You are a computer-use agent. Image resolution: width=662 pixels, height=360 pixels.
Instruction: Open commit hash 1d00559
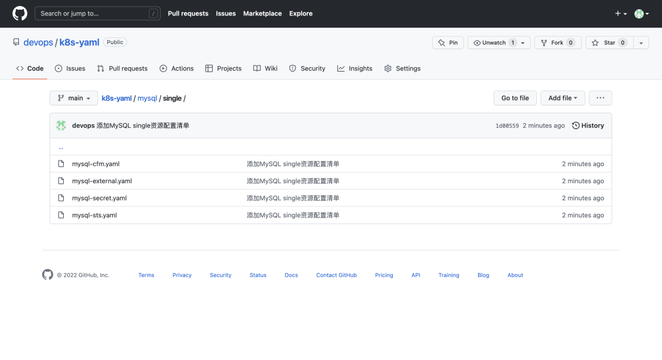(x=507, y=126)
